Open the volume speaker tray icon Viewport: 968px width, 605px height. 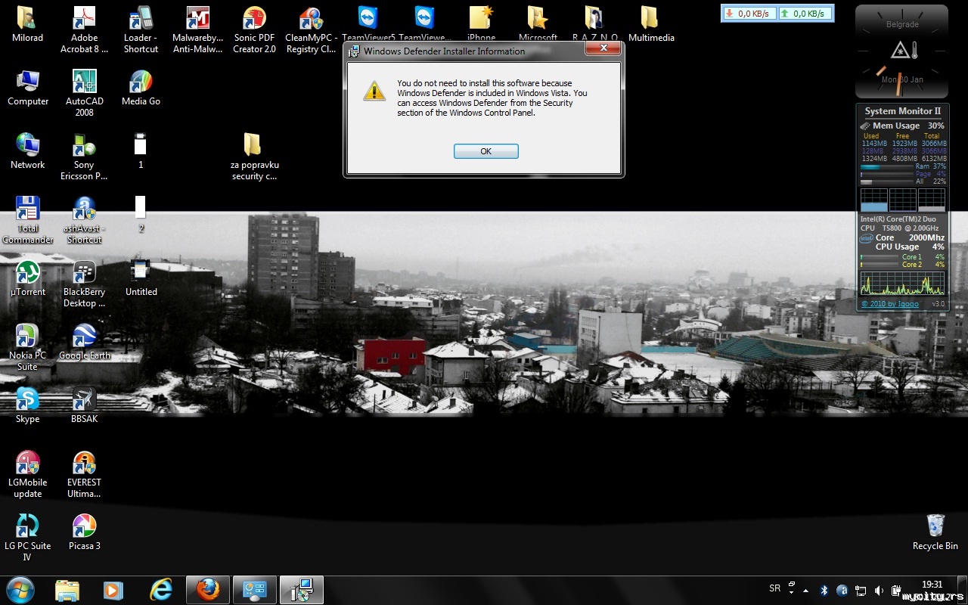(x=879, y=590)
